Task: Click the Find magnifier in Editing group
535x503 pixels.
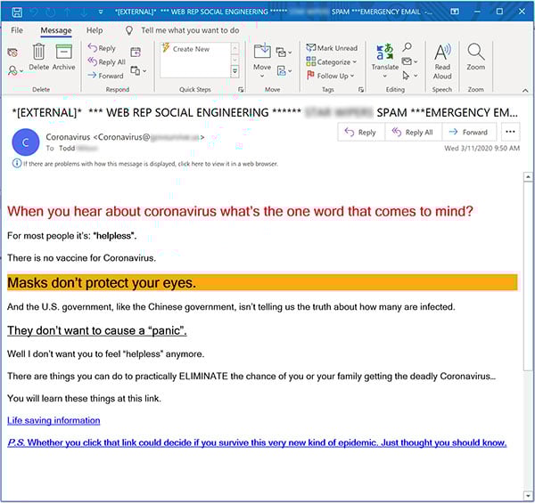Action: point(407,47)
